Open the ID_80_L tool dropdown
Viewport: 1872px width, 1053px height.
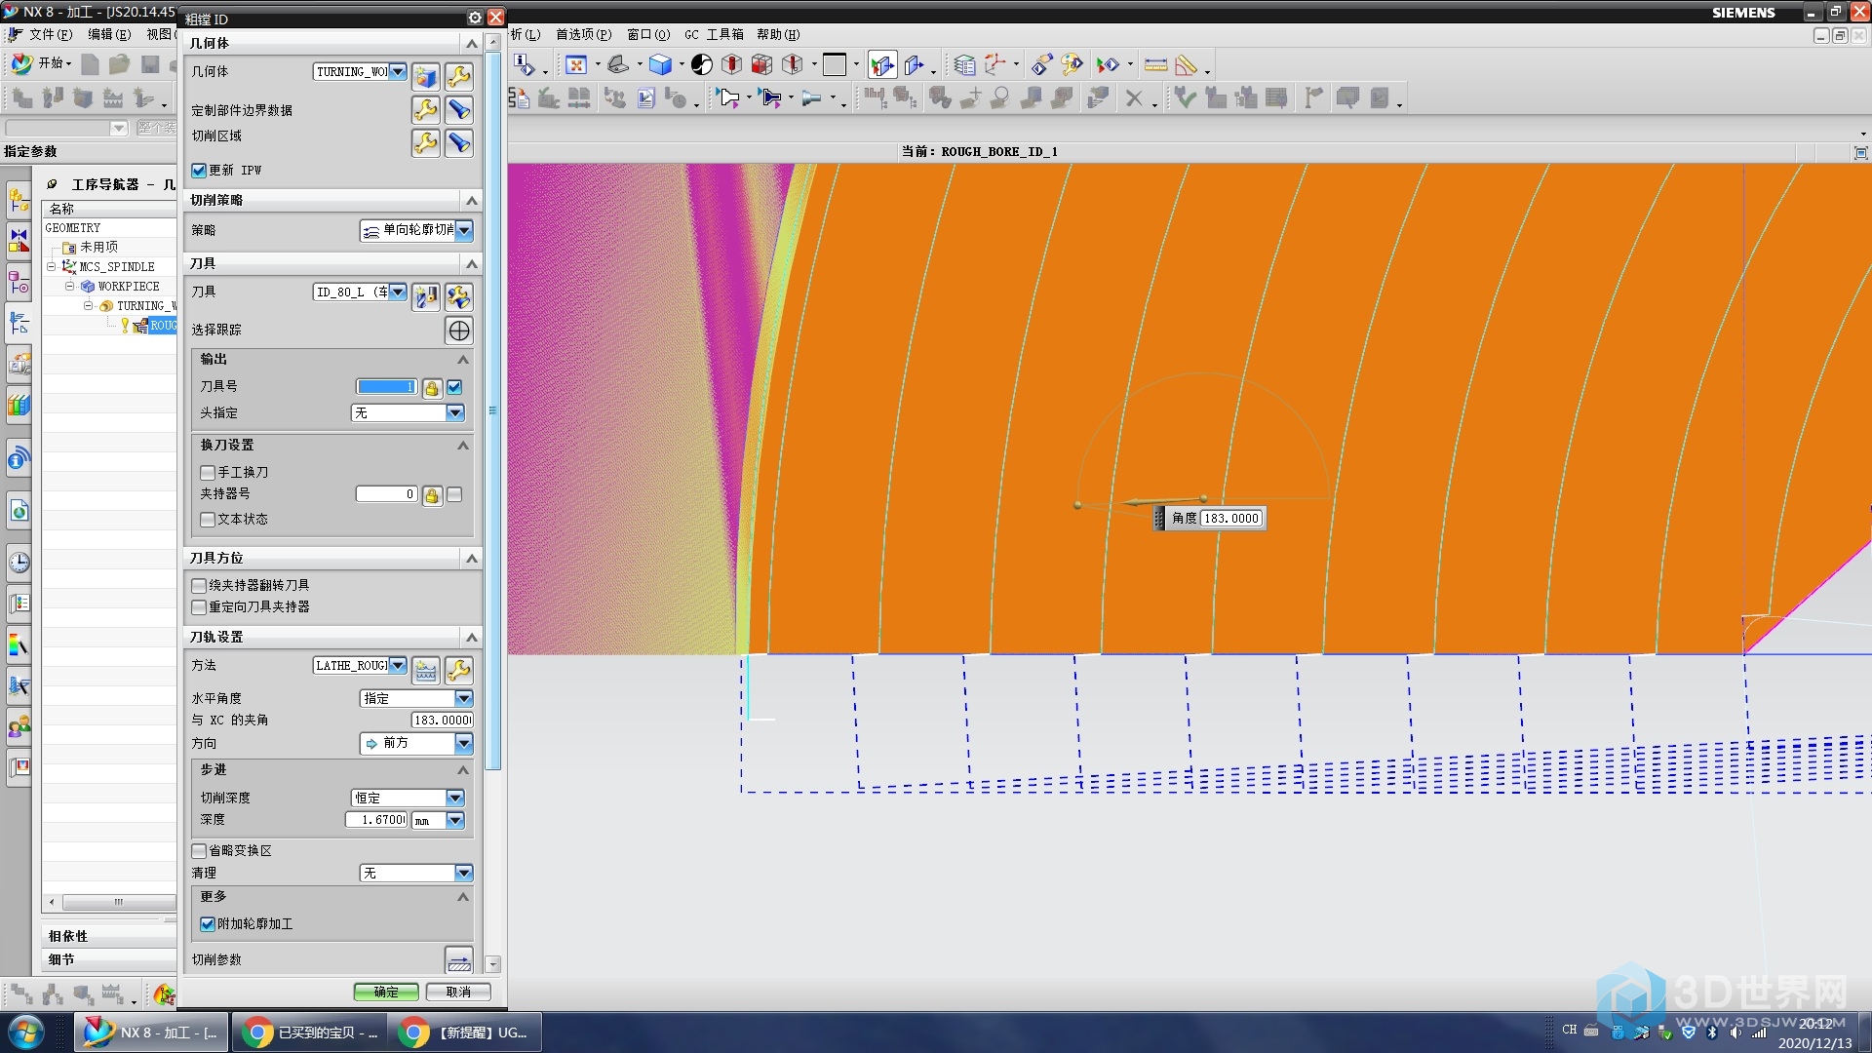click(398, 292)
